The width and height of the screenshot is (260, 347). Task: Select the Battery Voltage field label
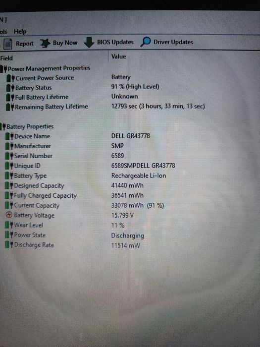pyautogui.click(x=34, y=215)
